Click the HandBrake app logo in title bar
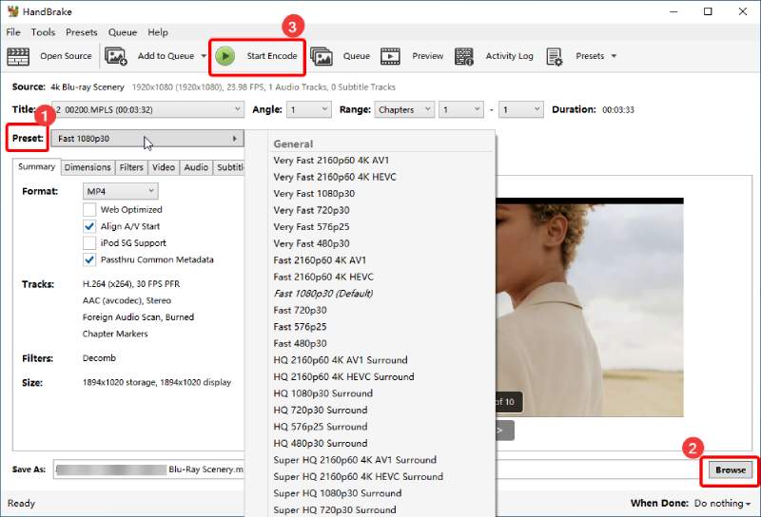This screenshot has height=517, width=761. pyautogui.click(x=12, y=11)
